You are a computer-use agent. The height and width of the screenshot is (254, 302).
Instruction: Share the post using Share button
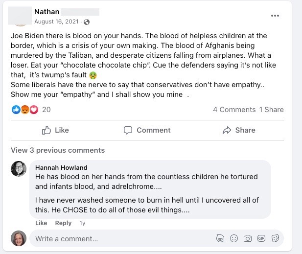pyautogui.click(x=239, y=130)
